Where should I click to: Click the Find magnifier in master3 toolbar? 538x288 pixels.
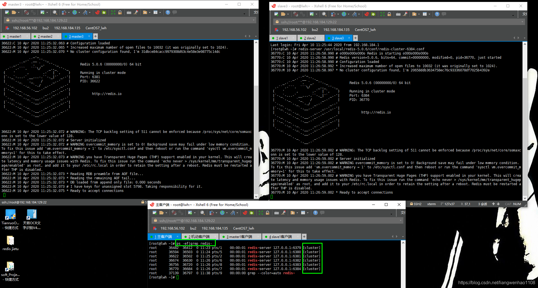click(x=55, y=12)
